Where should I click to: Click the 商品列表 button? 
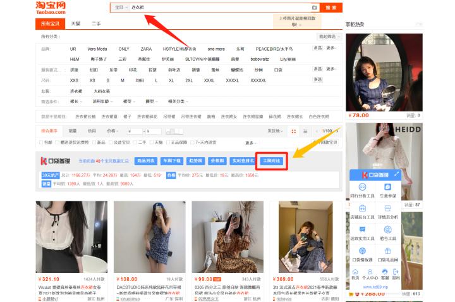(x=146, y=161)
